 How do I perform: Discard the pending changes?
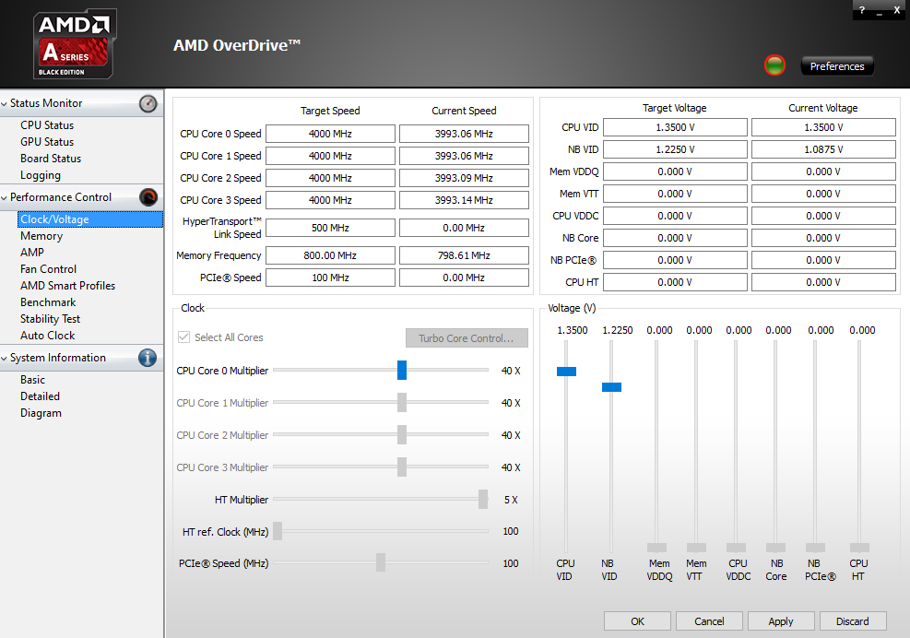click(x=853, y=621)
